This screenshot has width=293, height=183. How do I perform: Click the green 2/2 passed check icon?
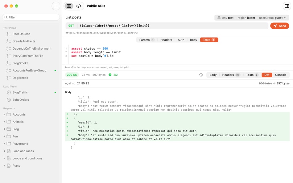110,75
